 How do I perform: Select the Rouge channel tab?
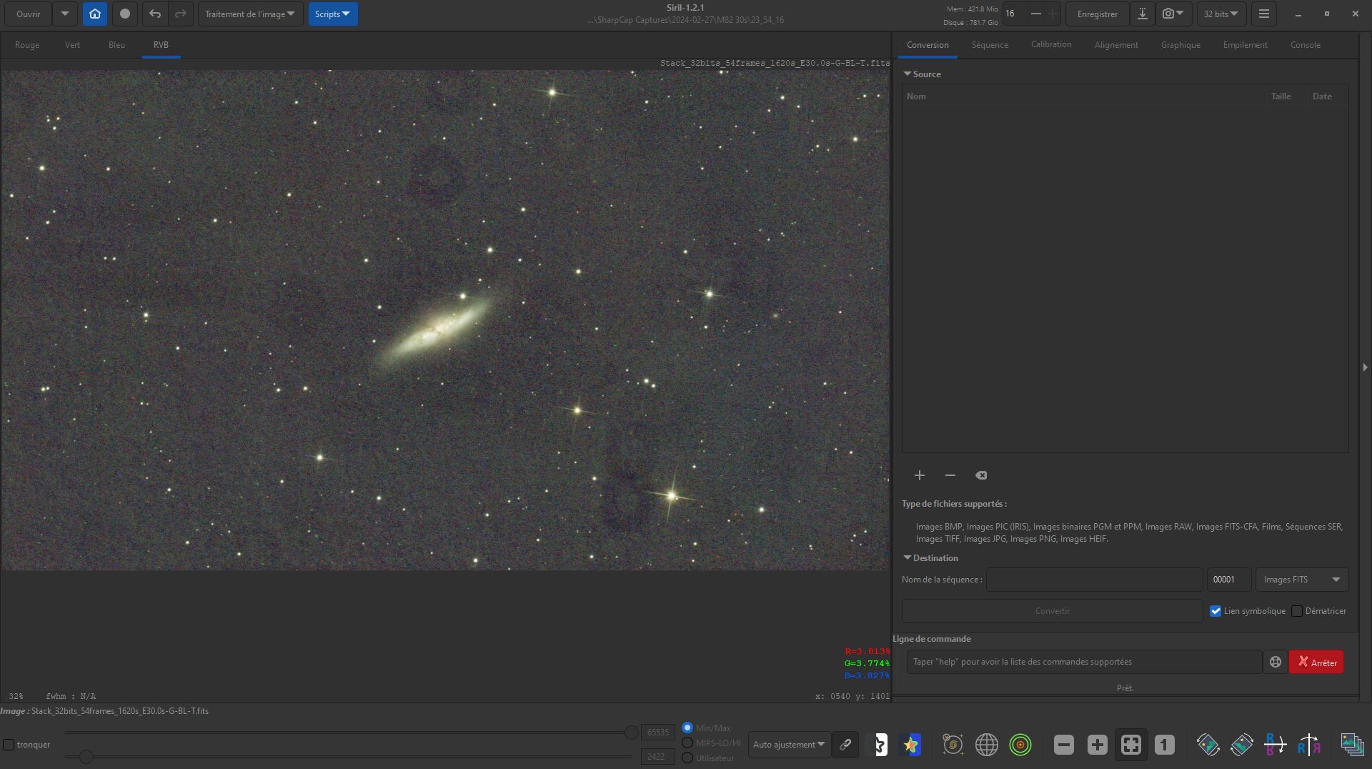tap(27, 45)
